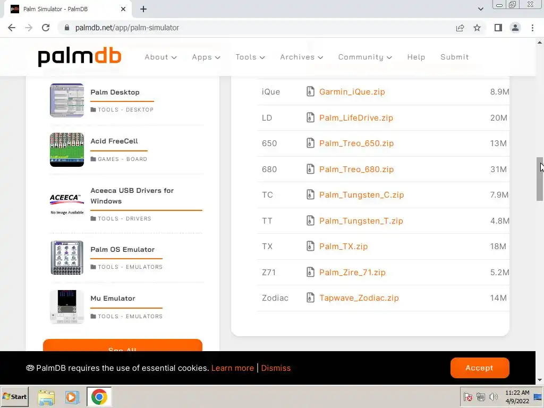
Task: Download Tapwave_Zodiac.zip
Action: [359, 297]
